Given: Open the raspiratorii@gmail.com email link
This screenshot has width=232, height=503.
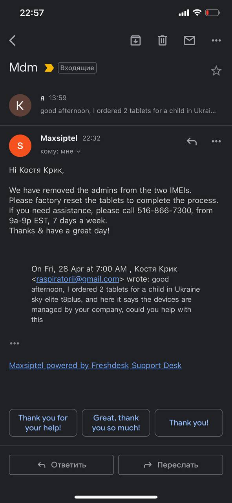Looking at the screenshot, I should [x=78, y=279].
